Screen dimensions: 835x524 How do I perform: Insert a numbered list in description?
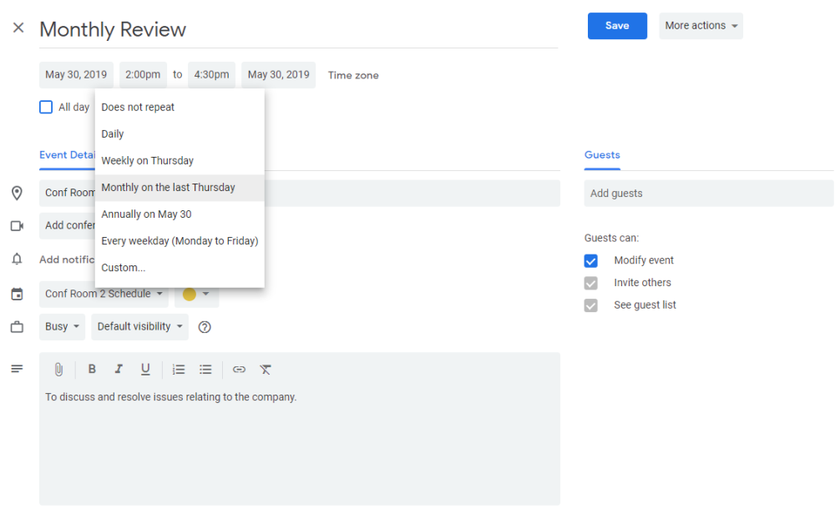pos(179,369)
